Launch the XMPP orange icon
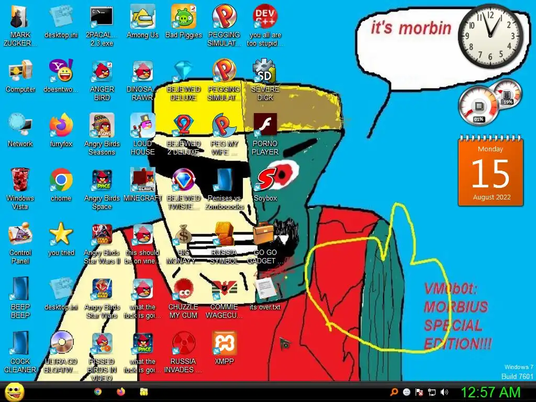Viewport: 536px width, 402px height. (224, 343)
